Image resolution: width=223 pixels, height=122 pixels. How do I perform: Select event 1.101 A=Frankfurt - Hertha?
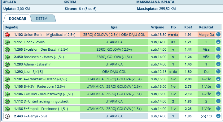(x=41, y=79)
